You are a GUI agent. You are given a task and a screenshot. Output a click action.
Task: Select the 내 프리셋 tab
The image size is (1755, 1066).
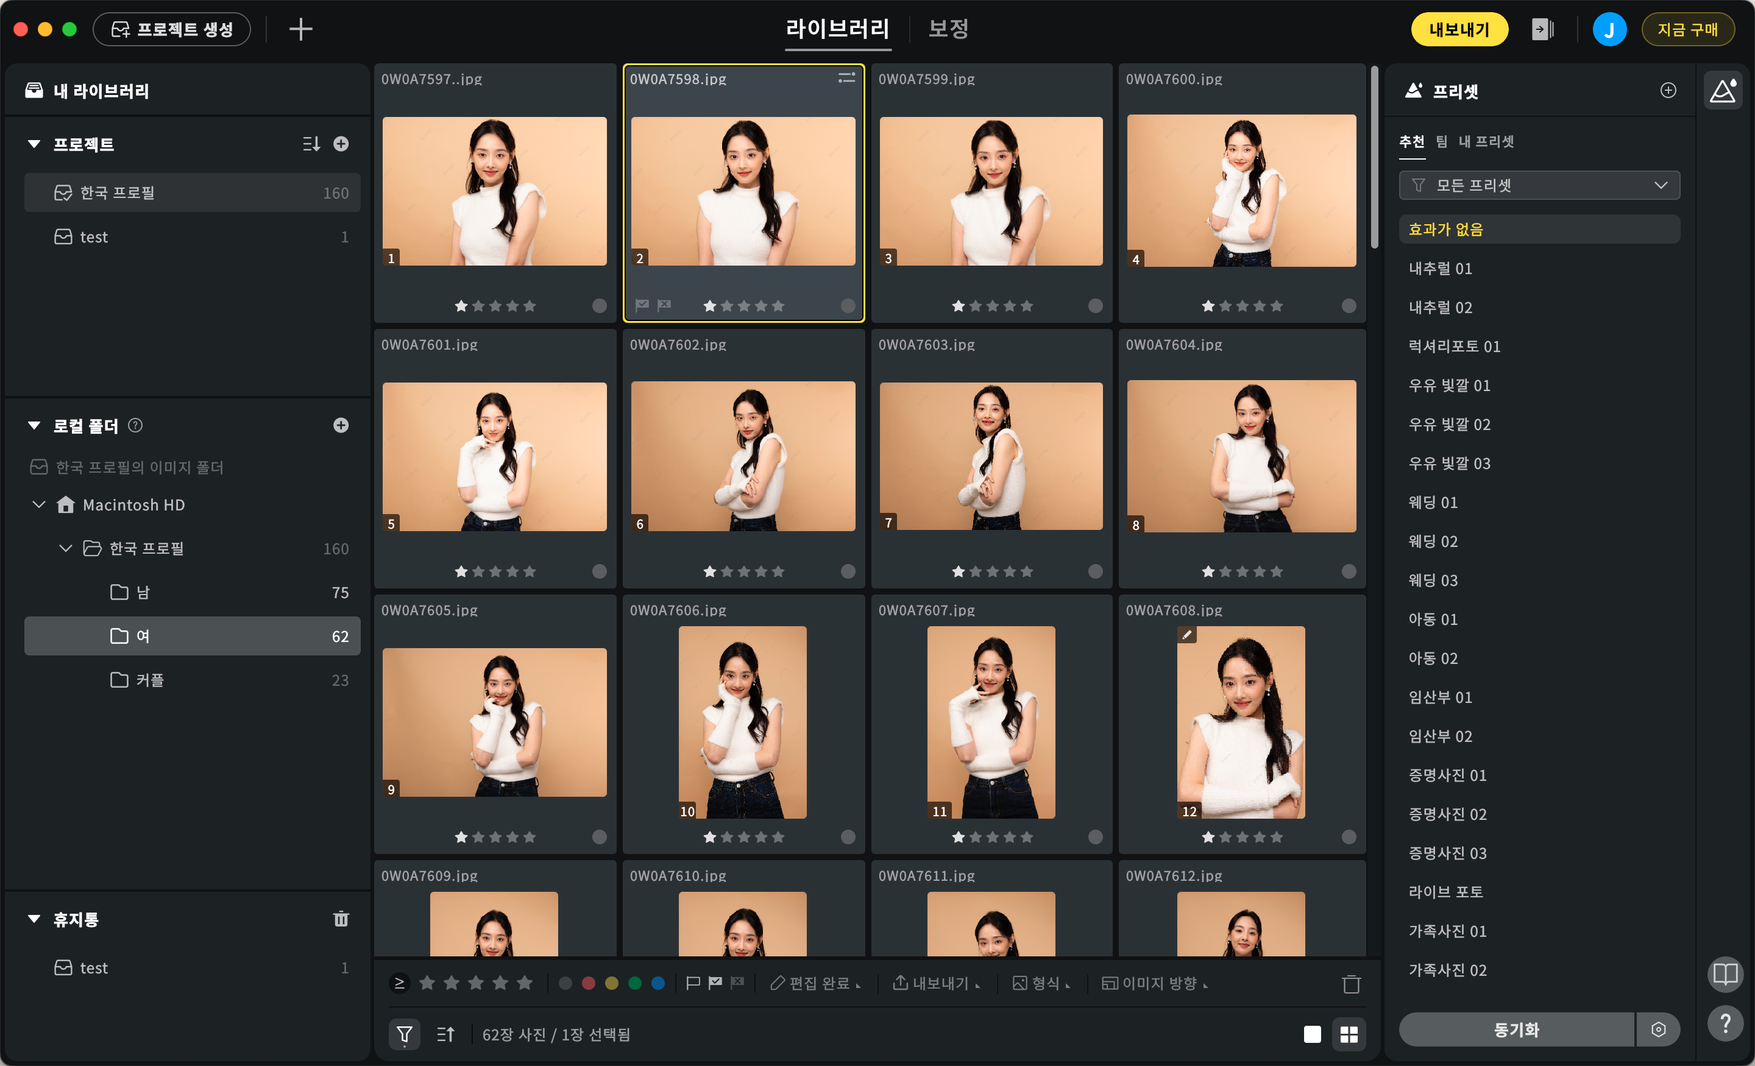coord(1486,141)
